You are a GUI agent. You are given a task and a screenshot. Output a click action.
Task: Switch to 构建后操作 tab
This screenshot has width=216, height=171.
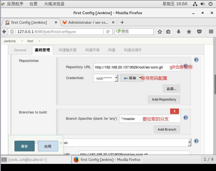[x=133, y=50]
